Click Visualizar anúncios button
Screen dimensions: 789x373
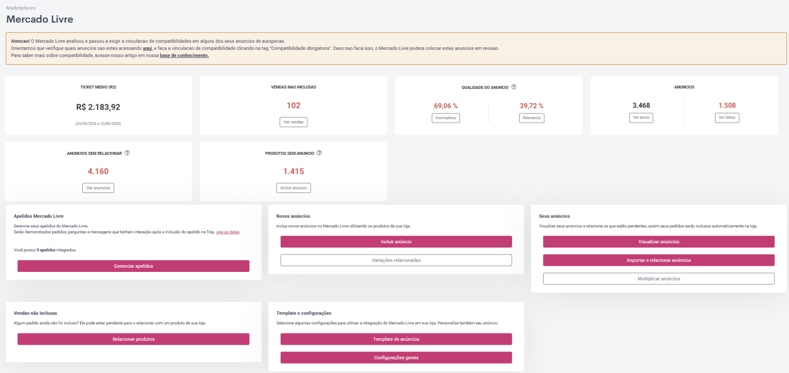point(658,242)
